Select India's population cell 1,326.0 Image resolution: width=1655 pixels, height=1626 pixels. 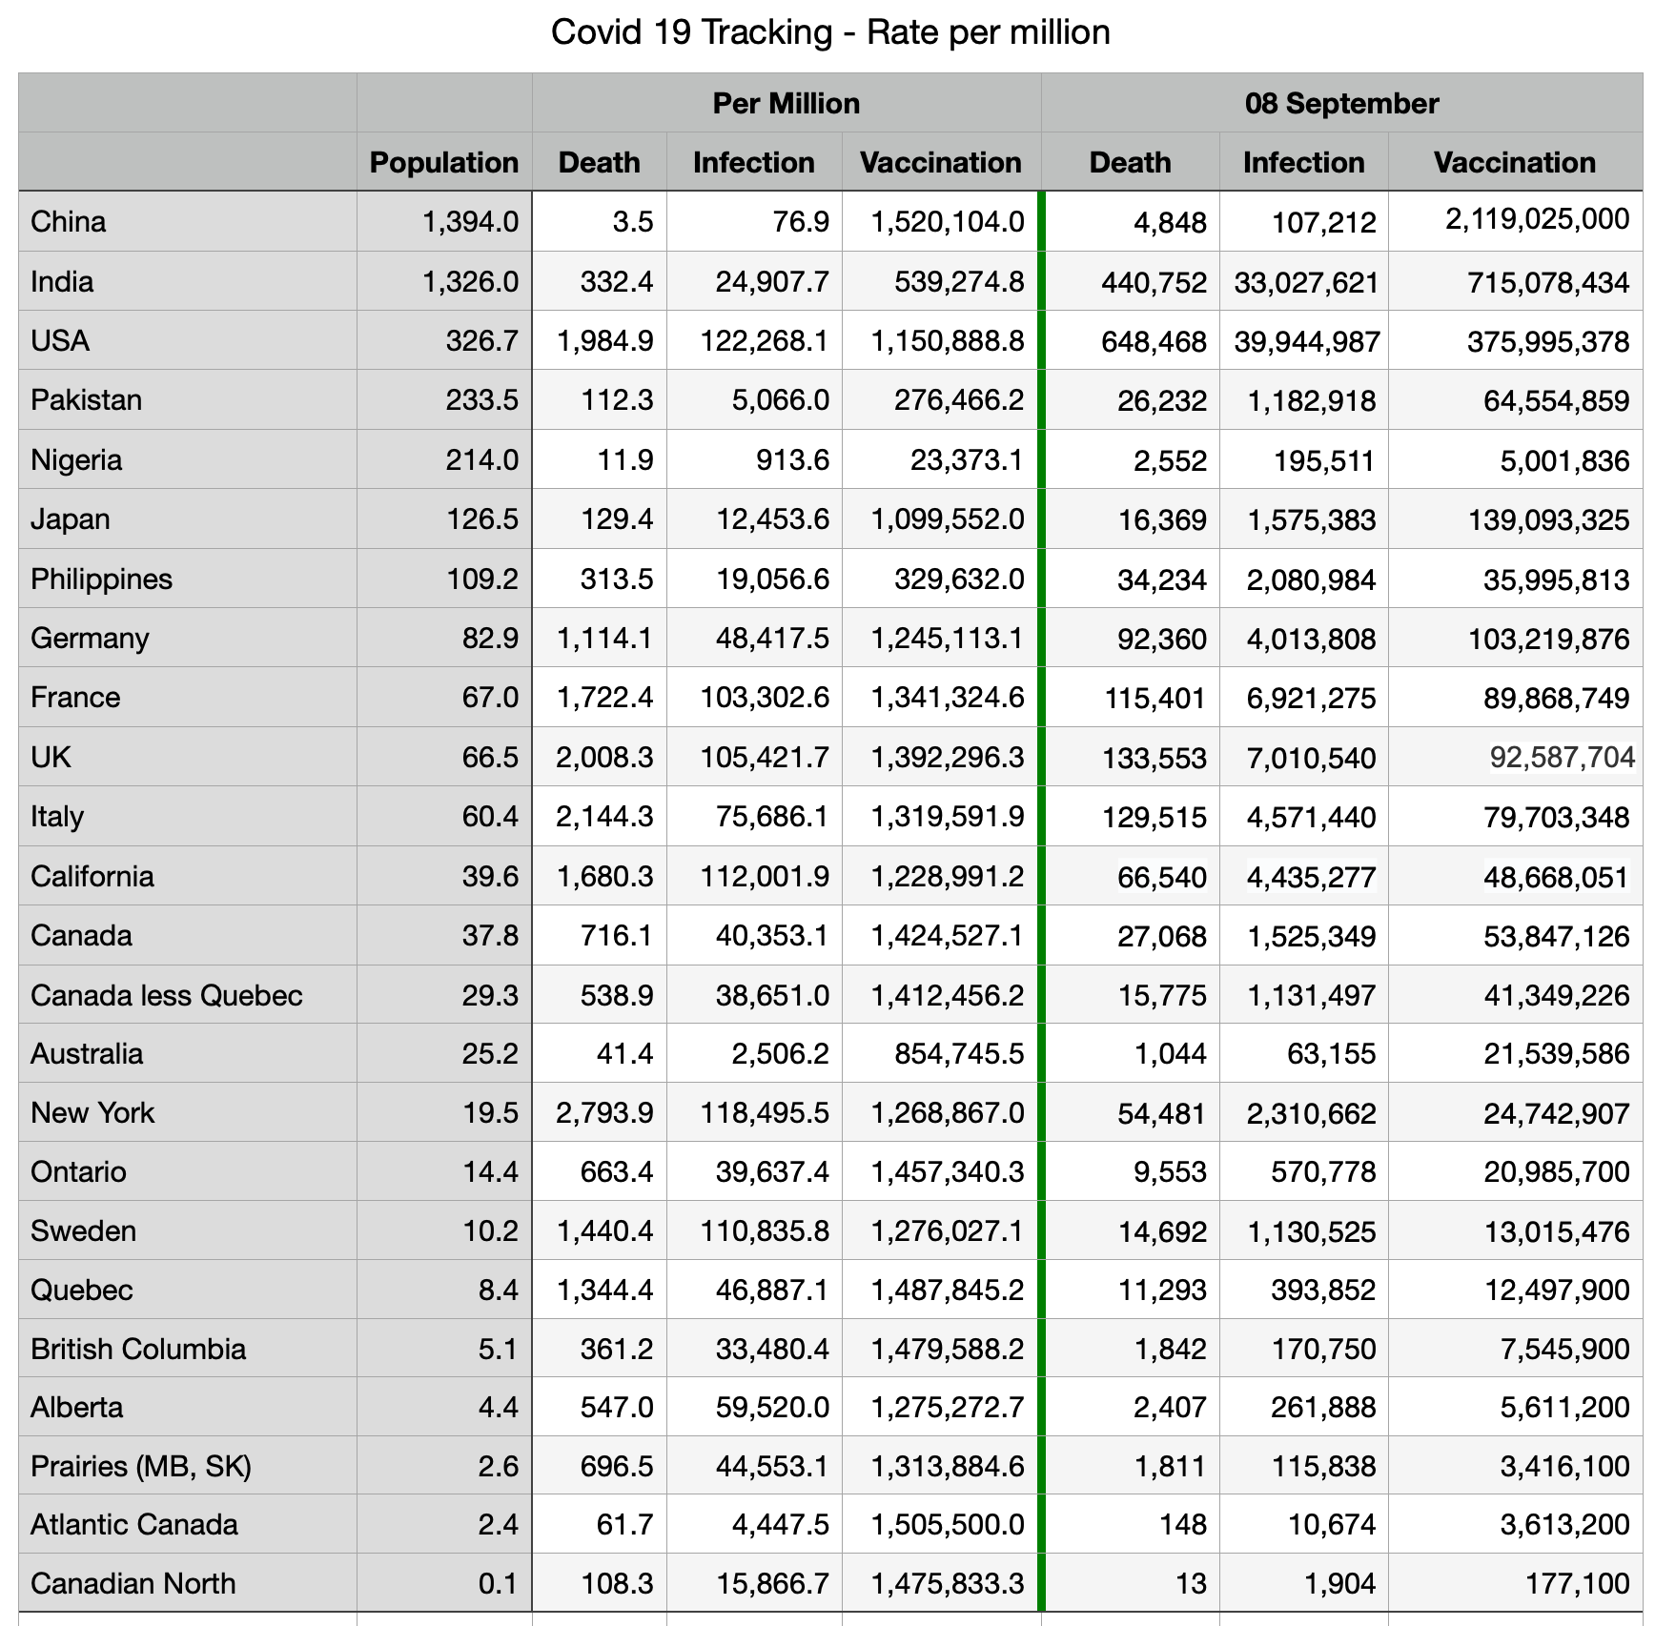click(x=470, y=282)
